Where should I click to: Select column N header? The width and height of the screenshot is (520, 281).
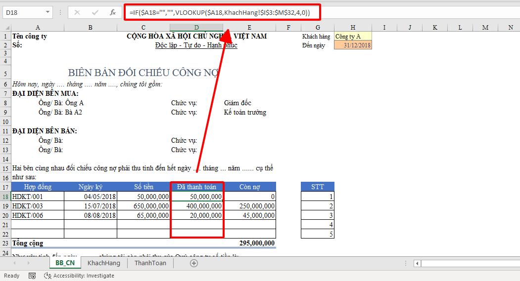[x=511, y=28]
